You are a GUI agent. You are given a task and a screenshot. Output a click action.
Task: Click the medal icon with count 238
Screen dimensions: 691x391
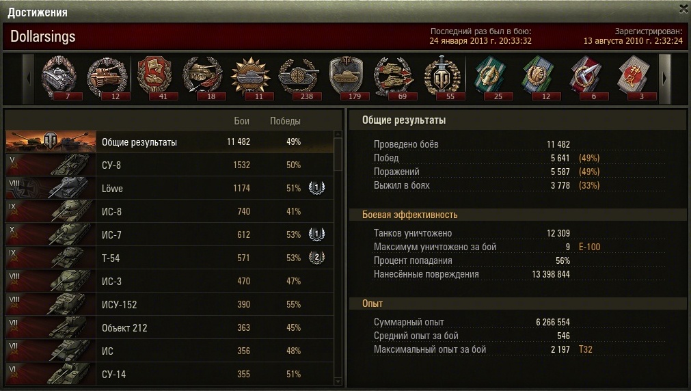(299, 77)
